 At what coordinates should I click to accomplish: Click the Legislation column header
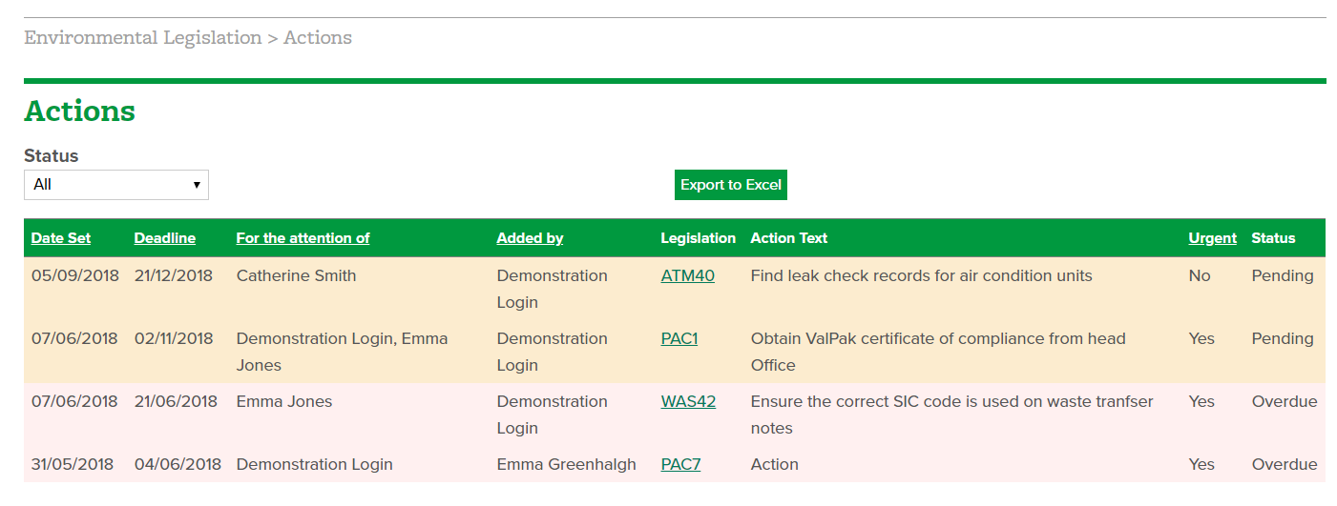(x=699, y=238)
